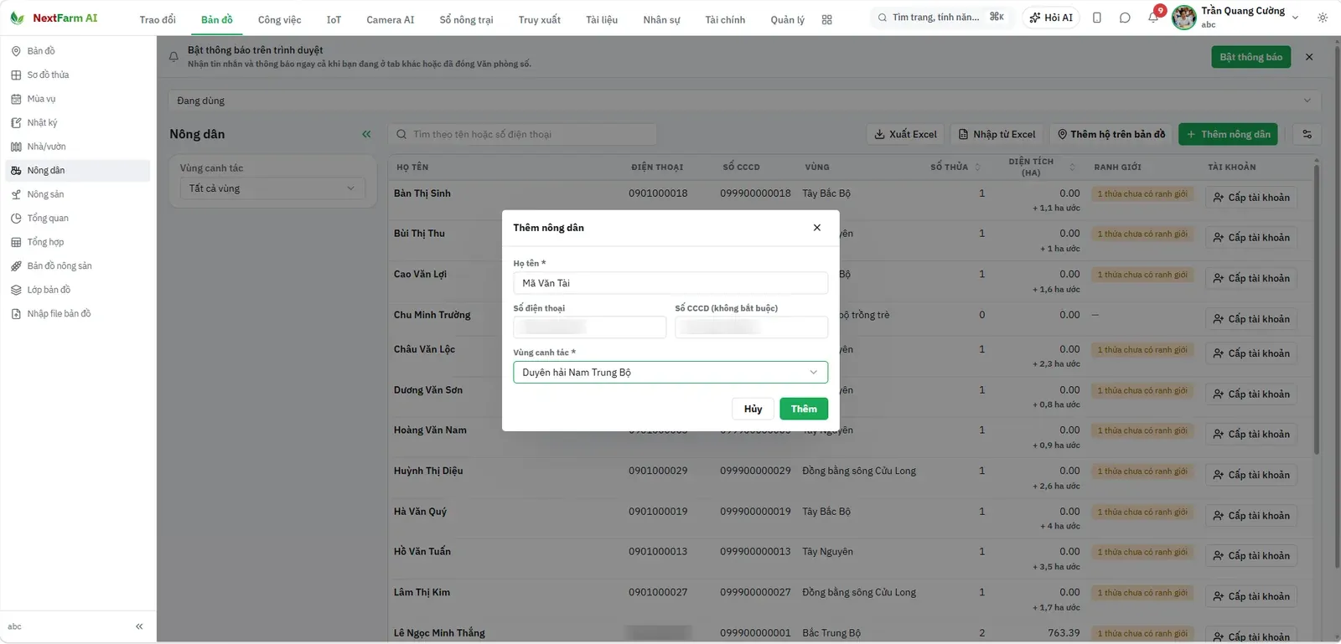This screenshot has width=1341, height=644.
Task: Open the Vùng canh tác dropdown in dialog
Action: [x=670, y=373]
